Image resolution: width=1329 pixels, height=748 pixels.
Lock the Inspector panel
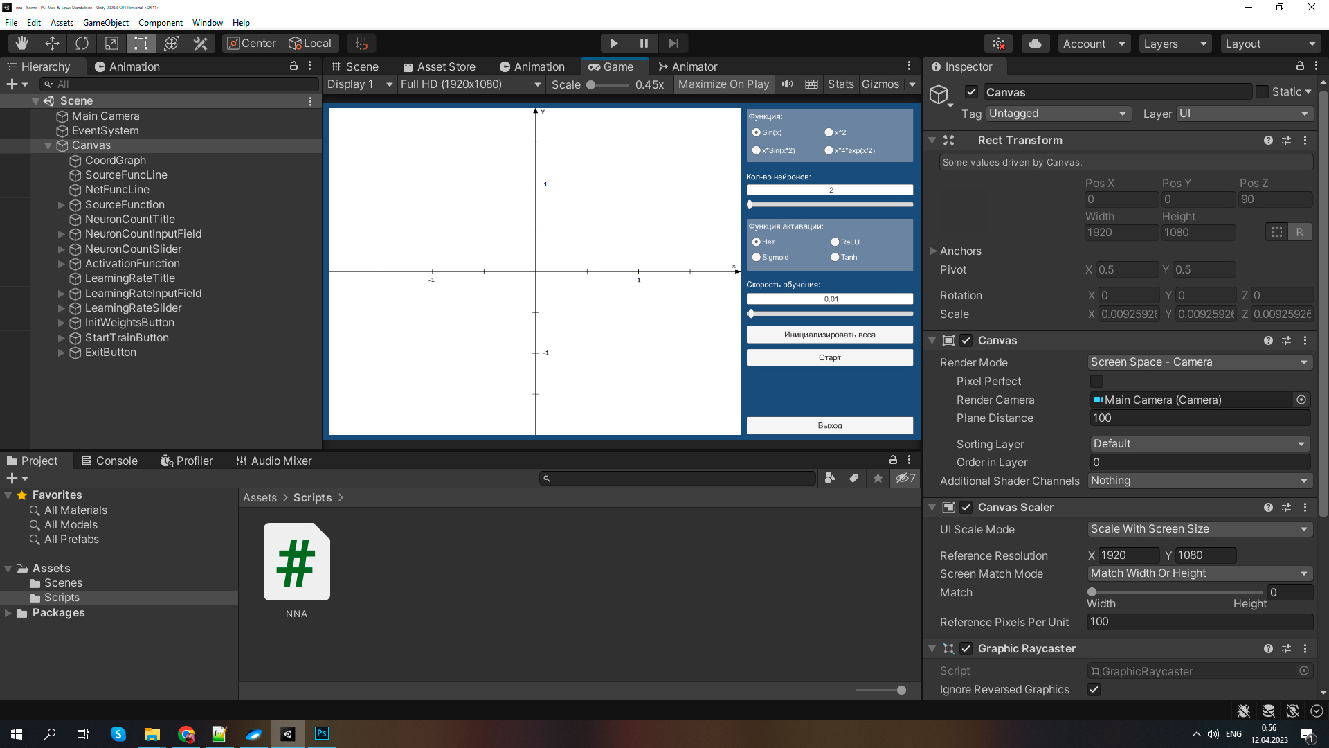pyautogui.click(x=1300, y=66)
